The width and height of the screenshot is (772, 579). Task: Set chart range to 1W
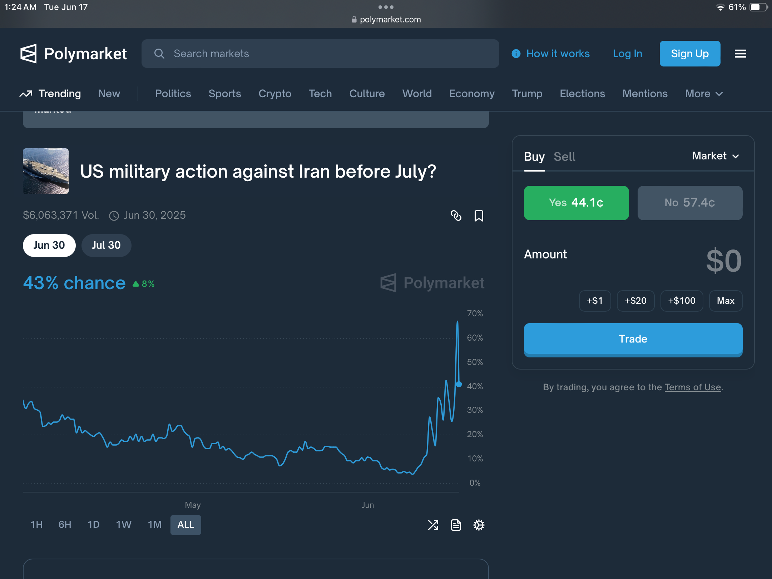pyautogui.click(x=124, y=525)
